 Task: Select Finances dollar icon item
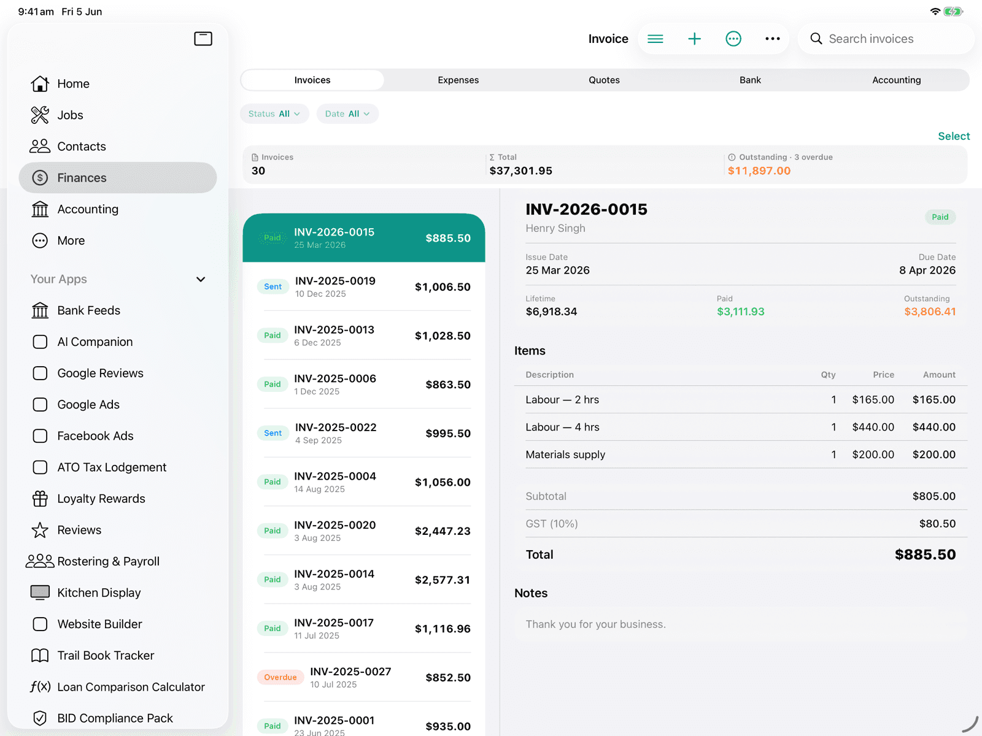point(118,178)
